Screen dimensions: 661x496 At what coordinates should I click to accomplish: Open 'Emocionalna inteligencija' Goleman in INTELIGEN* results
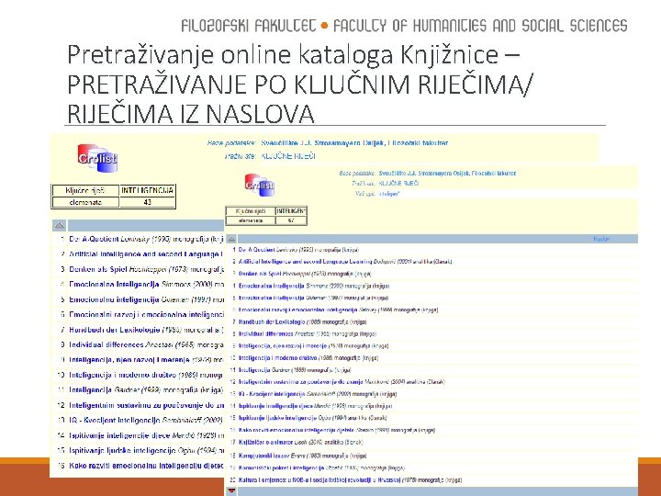click(x=272, y=298)
